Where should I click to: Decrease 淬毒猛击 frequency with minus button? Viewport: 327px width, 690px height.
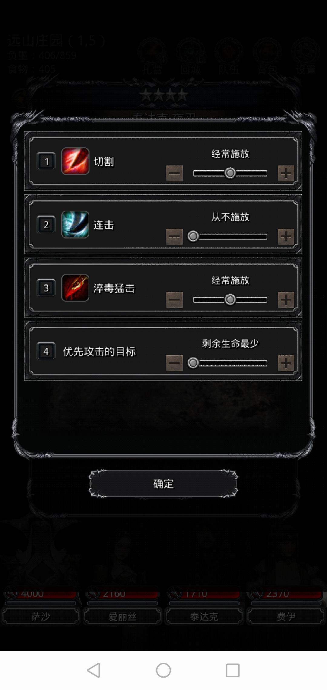point(174,300)
